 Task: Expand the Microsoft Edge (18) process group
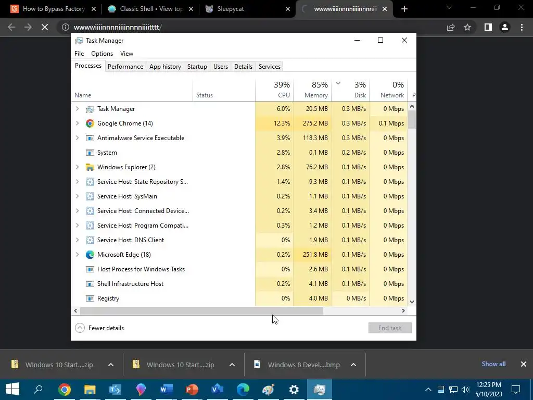tap(78, 255)
